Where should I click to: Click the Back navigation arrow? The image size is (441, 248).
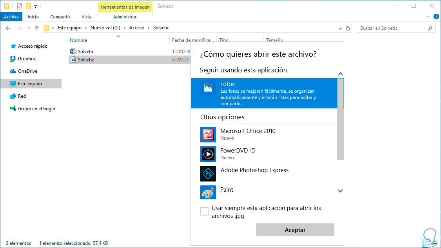coord(8,28)
